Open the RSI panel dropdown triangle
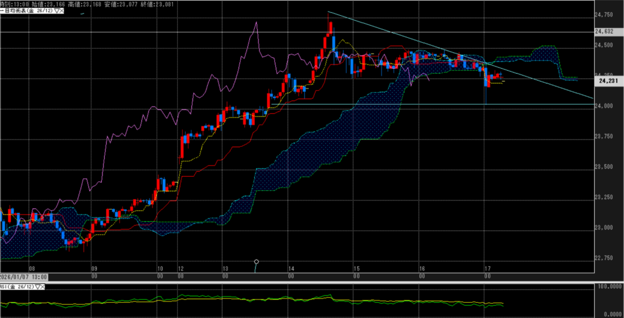The height and width of the screenshot is (318, 624). (38, 286)
